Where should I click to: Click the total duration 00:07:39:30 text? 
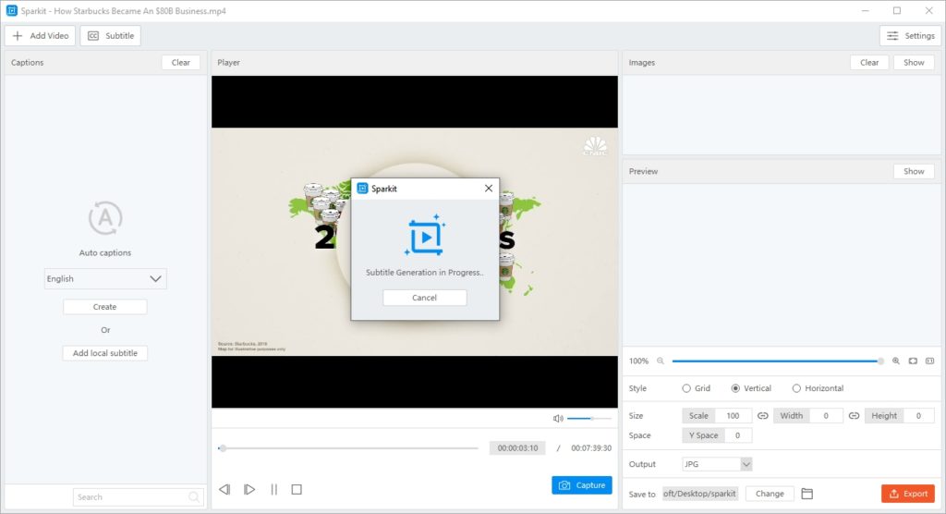click(591, 448)
